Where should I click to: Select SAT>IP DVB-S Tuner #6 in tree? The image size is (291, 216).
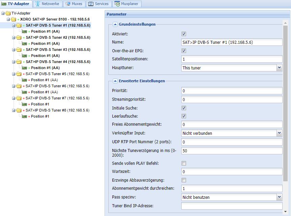tap(57, 86)
